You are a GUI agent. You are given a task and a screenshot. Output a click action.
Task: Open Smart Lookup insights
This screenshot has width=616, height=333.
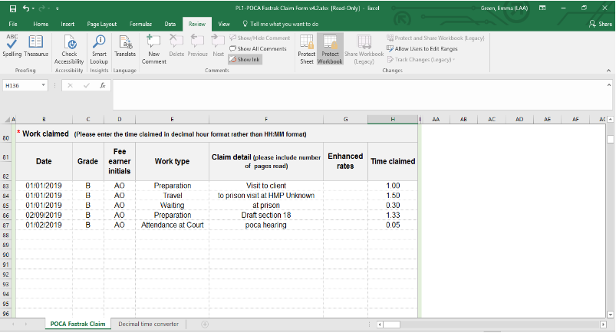(99, 46)
